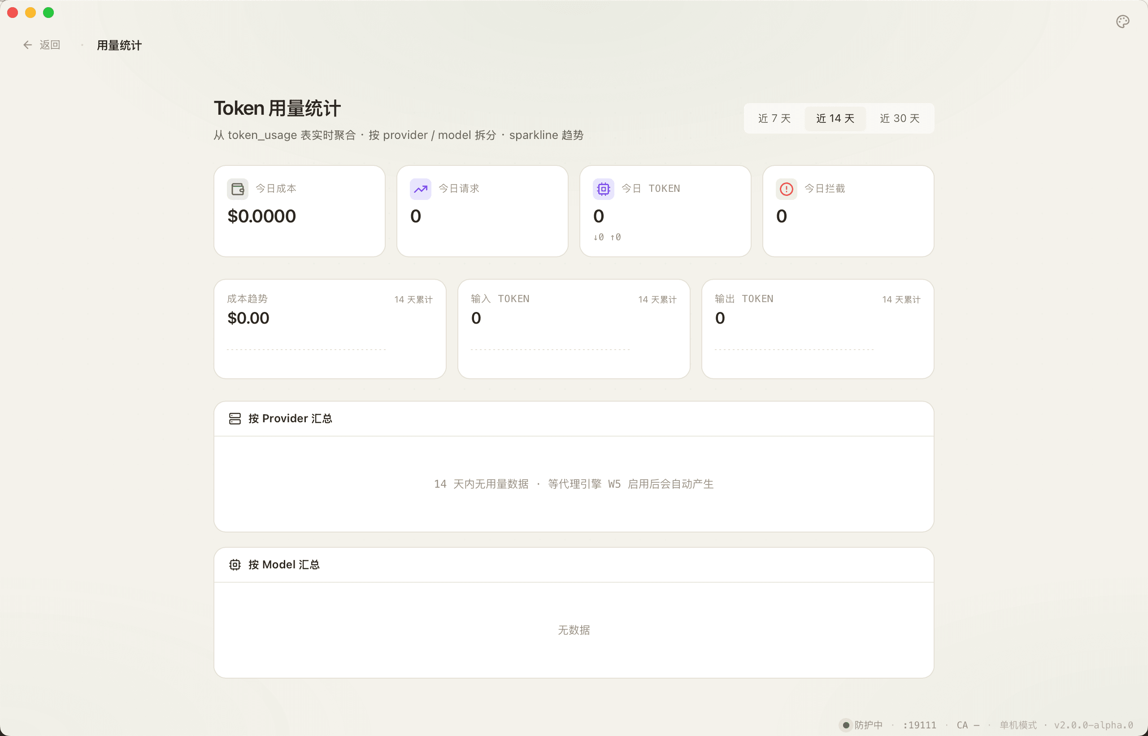Click the :19111 port status entry
The image size is (1148, 736).
919,725
